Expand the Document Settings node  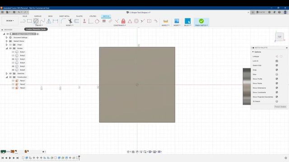7,37
